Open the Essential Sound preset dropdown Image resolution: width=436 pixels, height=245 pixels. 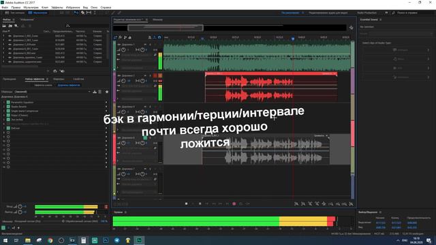click(401, 34)
